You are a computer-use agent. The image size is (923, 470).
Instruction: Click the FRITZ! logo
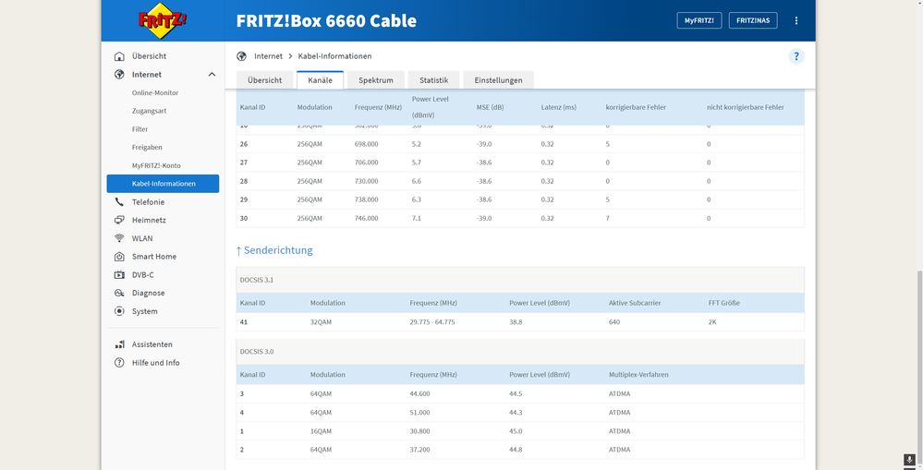point(163,20)
